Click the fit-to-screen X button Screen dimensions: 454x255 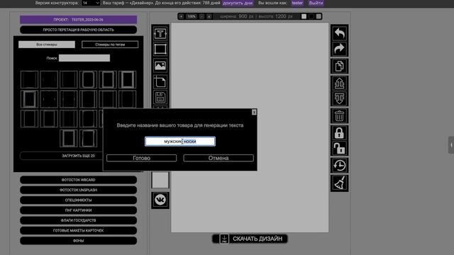209,16
